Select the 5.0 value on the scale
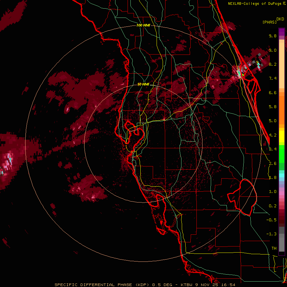287x287 pixels. [x=273, y=121]
